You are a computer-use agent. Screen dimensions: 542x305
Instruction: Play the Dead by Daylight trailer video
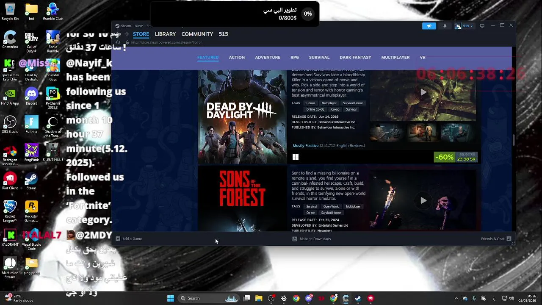(423, 92)
